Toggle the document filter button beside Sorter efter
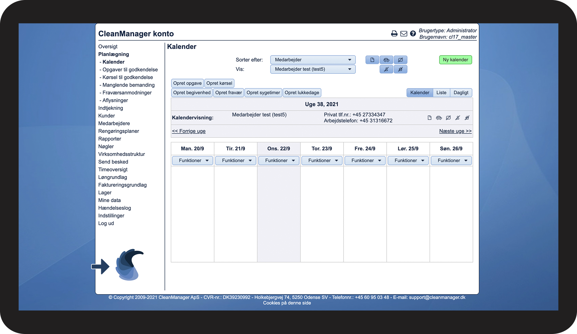The height and width of the screenshot is (334, 577). point(372,60)
